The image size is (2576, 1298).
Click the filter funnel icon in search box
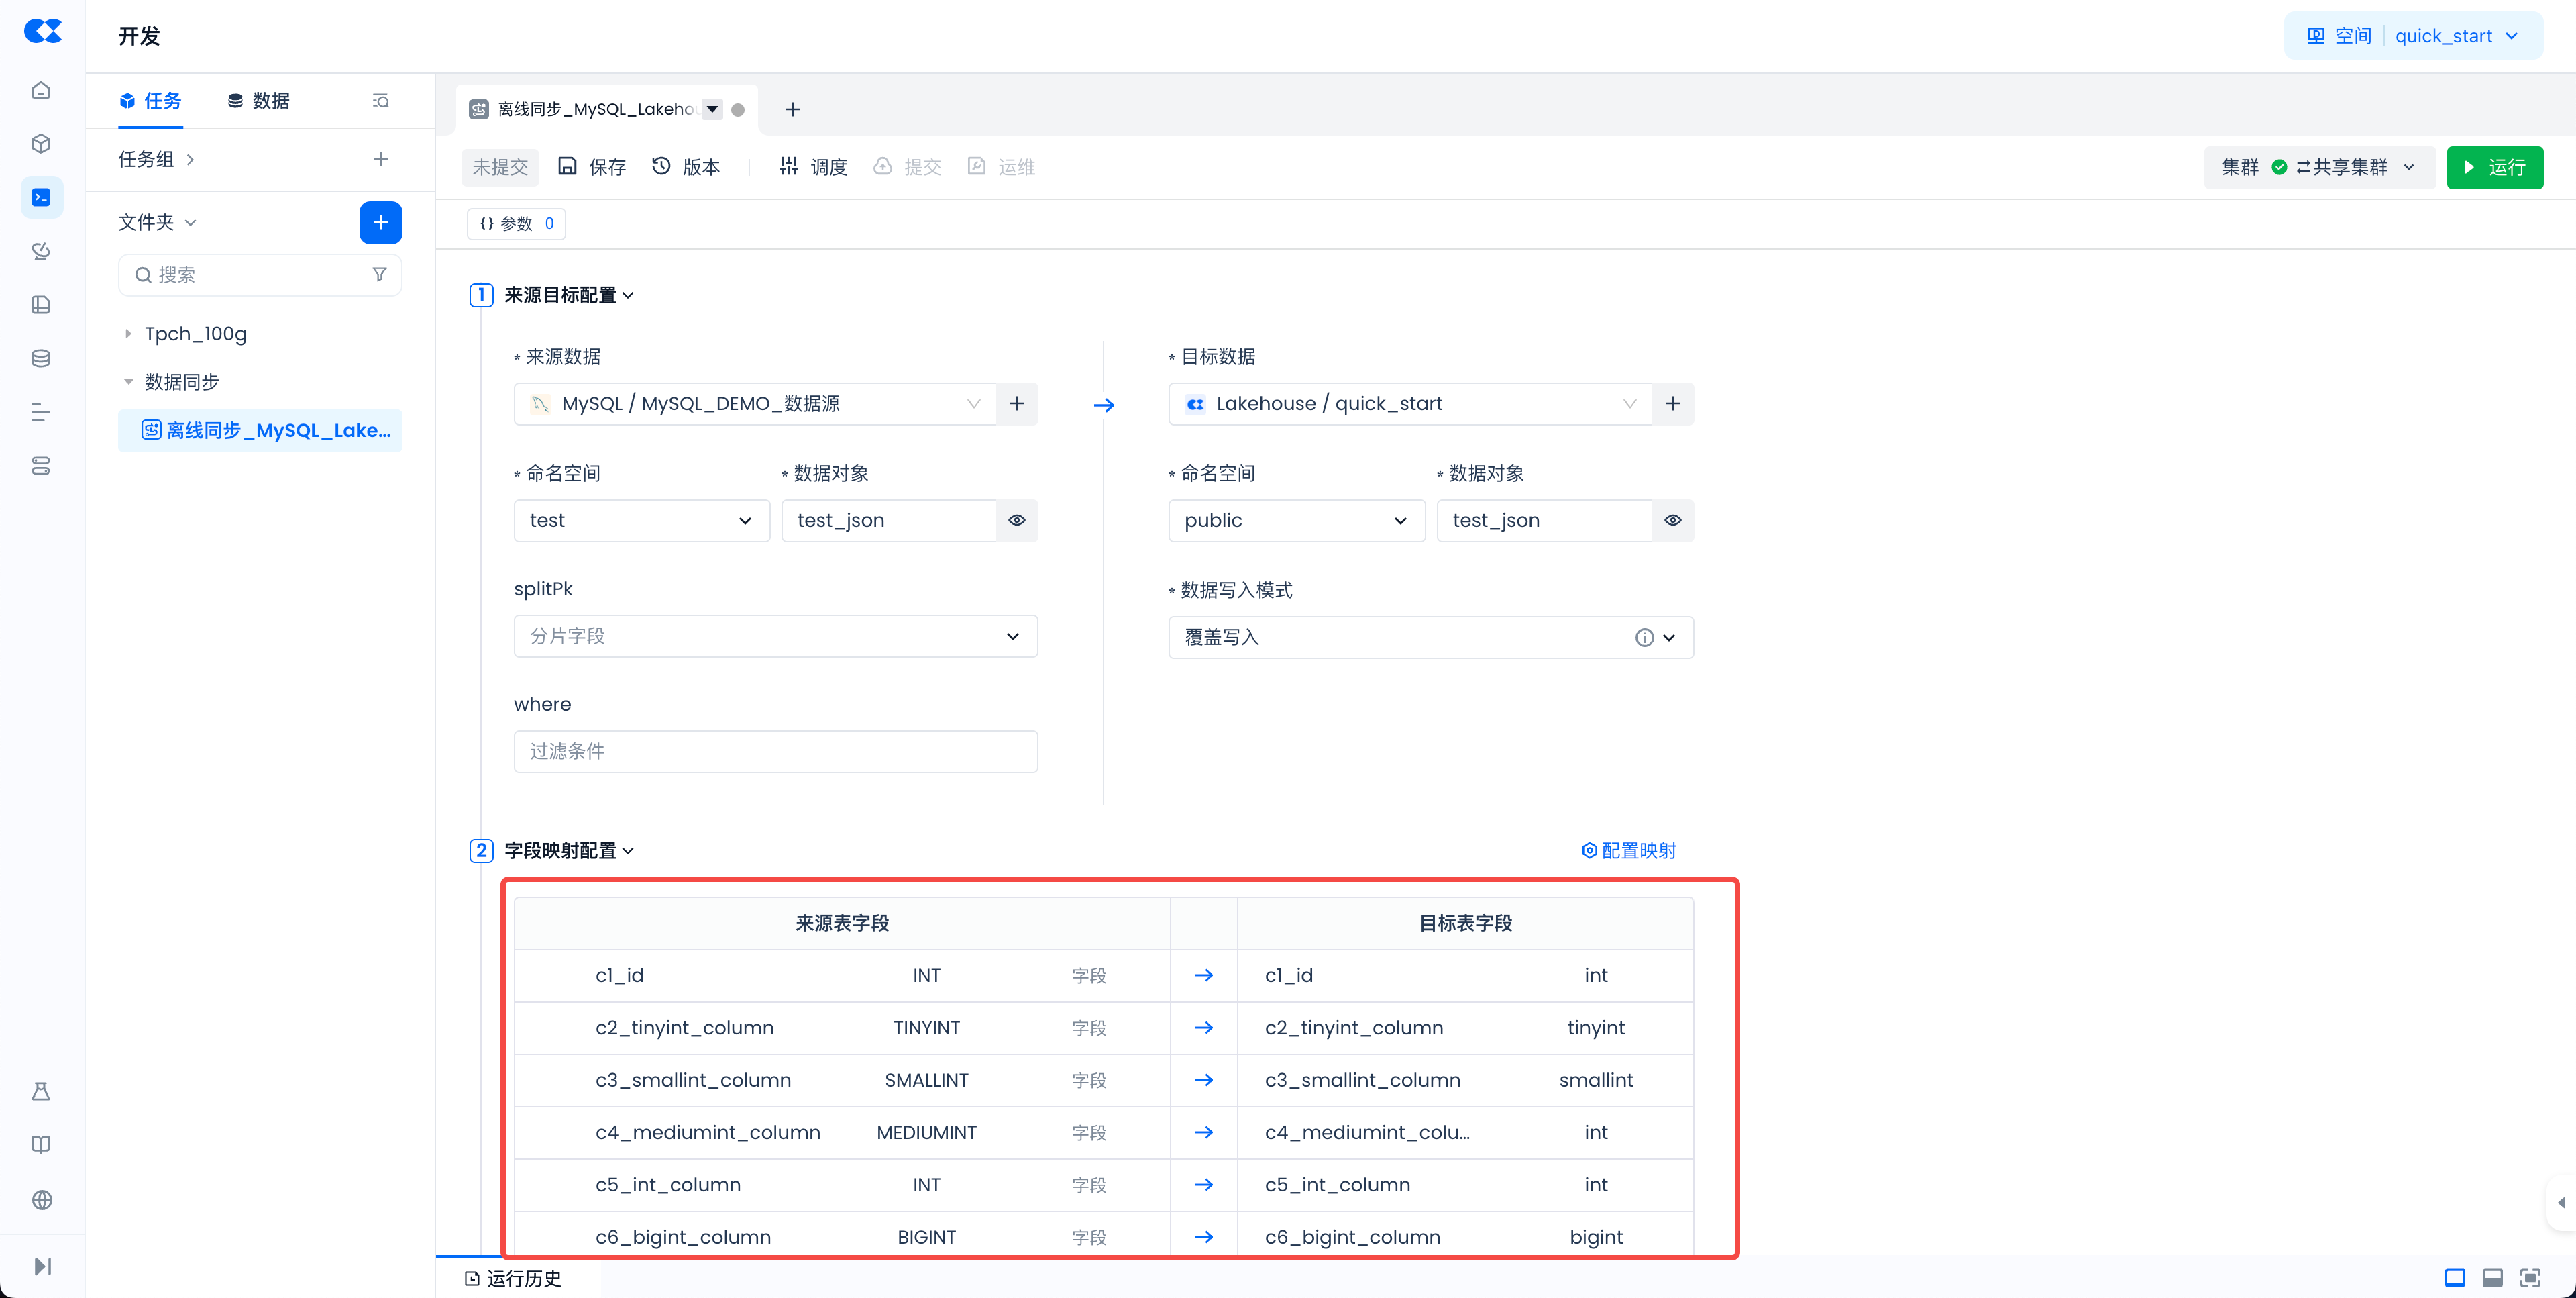[379, 274]
